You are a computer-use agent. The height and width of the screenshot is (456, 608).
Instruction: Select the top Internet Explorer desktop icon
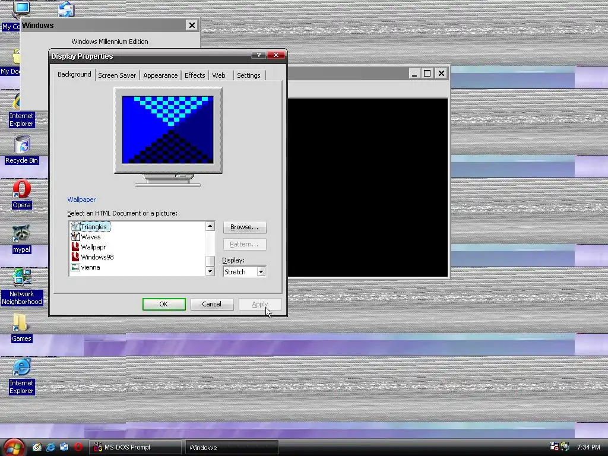(x=15, y=102)
